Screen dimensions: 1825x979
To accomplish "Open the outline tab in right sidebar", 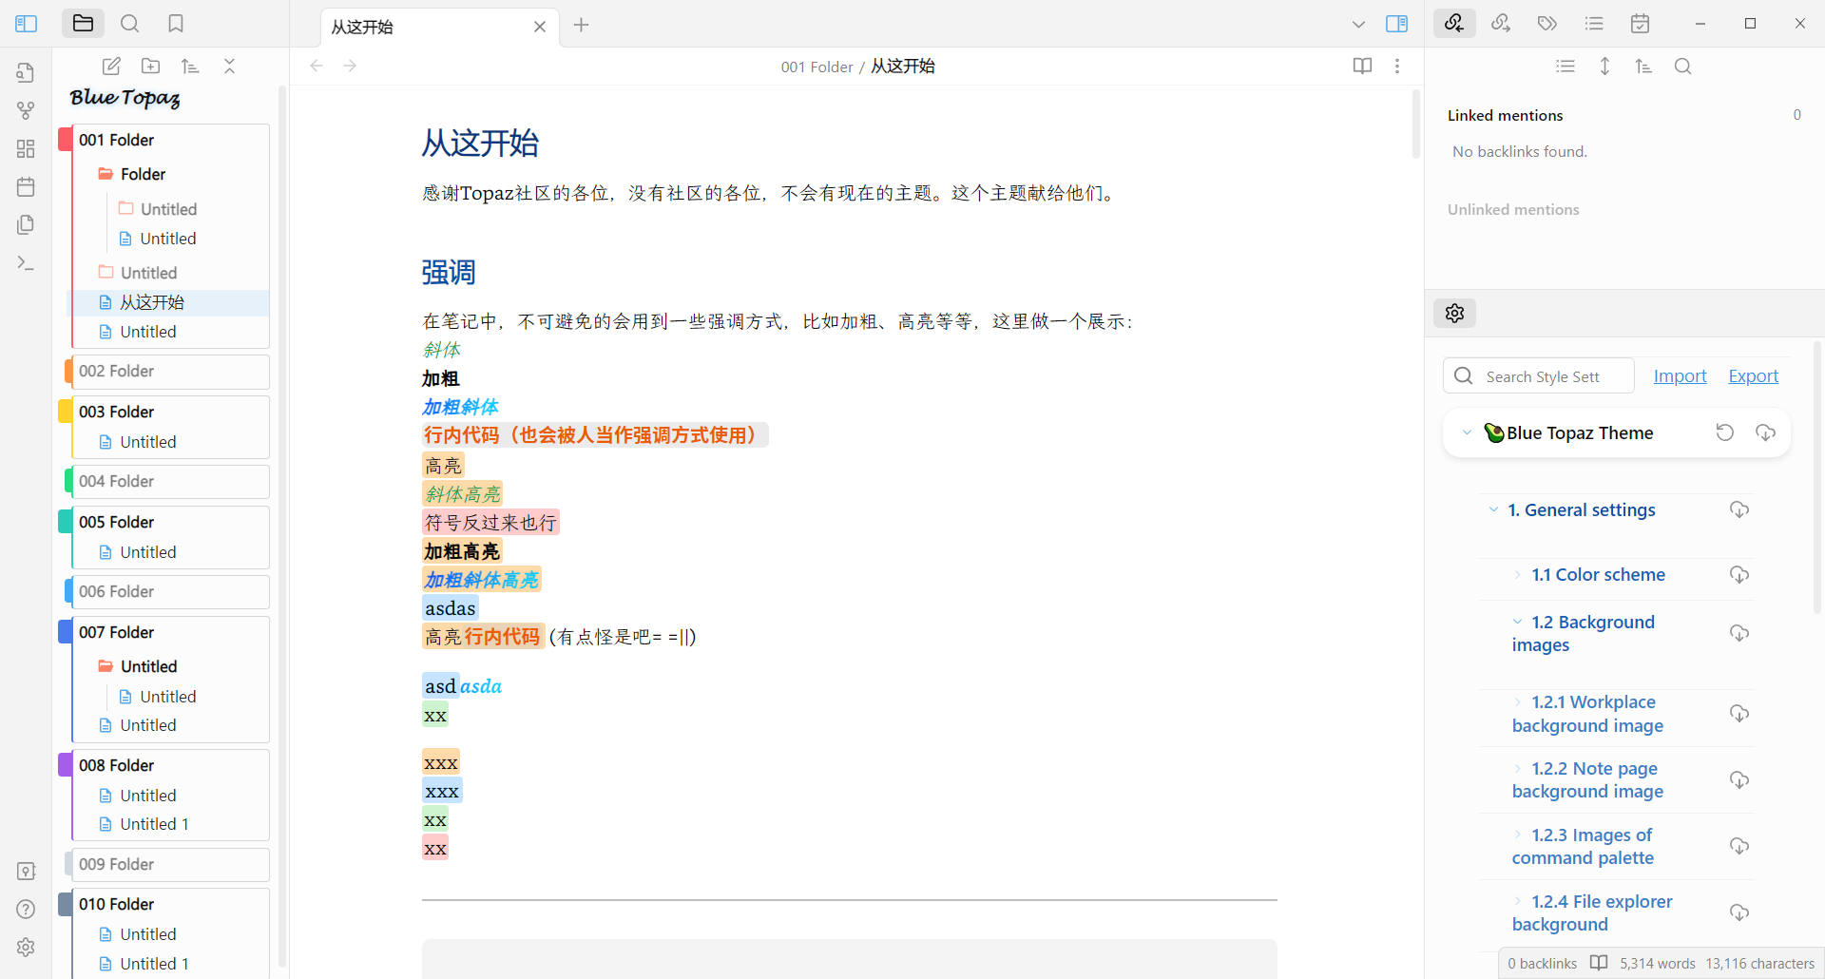I will (x=1594, y=24).
